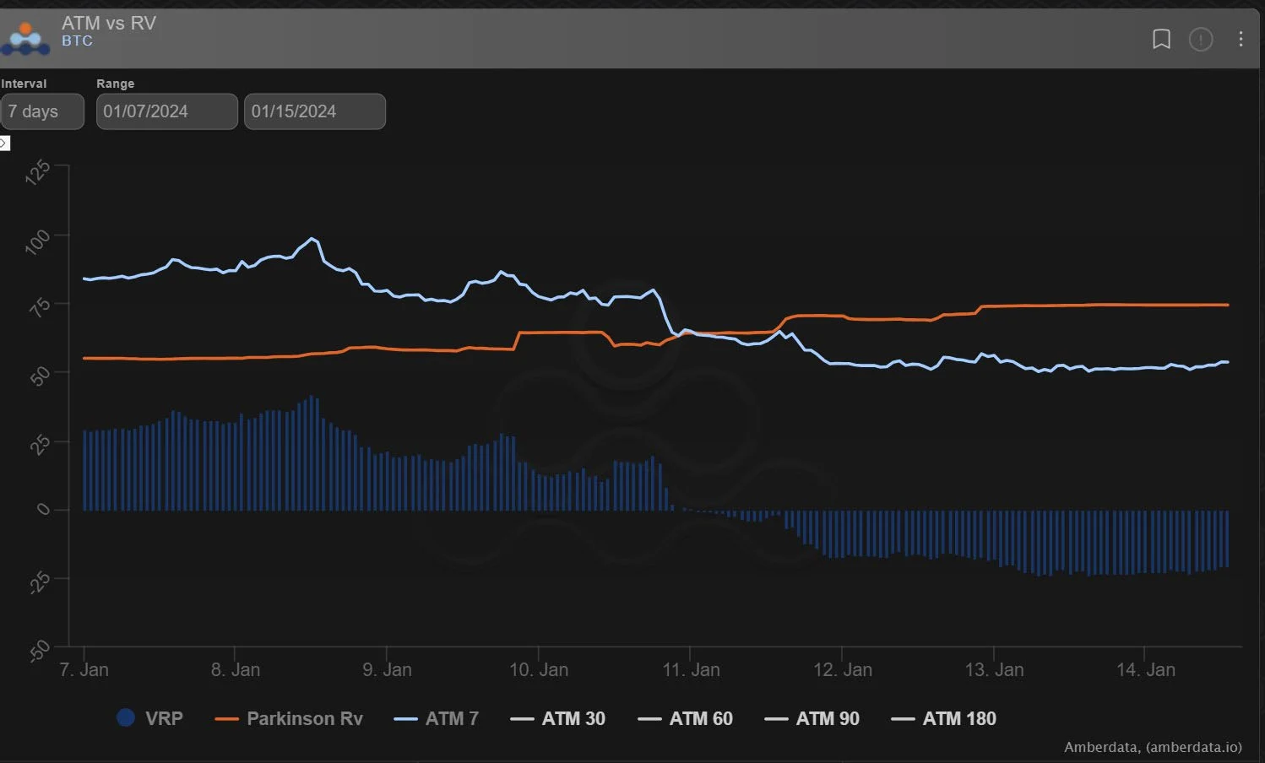Toggle VRP series in legend
The width and height of the screenshot is (1265, 763).
(149, 718)
